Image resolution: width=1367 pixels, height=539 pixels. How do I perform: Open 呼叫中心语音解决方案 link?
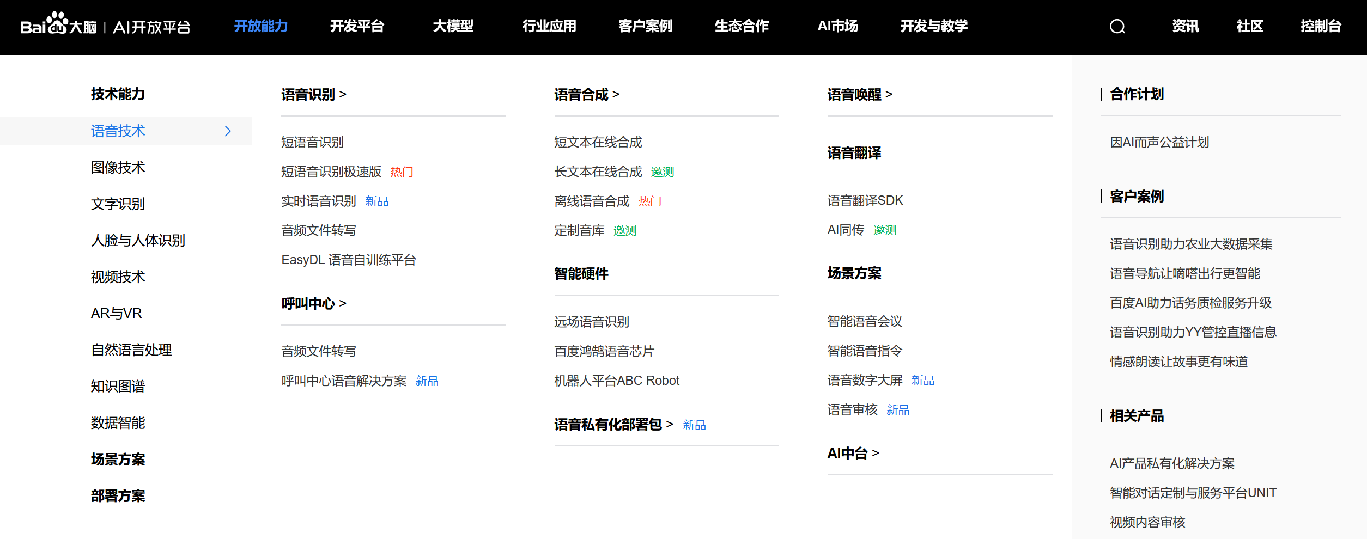344,381
